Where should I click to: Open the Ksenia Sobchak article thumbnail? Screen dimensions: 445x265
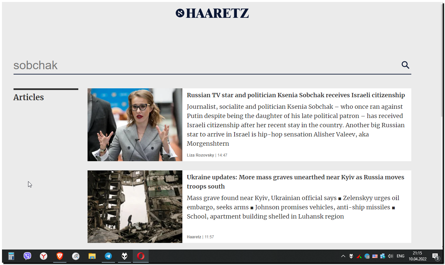click(x=135, y=125)
